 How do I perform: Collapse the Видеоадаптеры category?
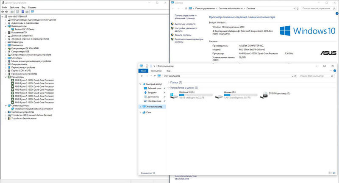click(6, 26)
